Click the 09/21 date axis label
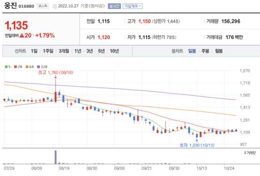The height and width of the screenshot is (176, 260). (147, 168)
